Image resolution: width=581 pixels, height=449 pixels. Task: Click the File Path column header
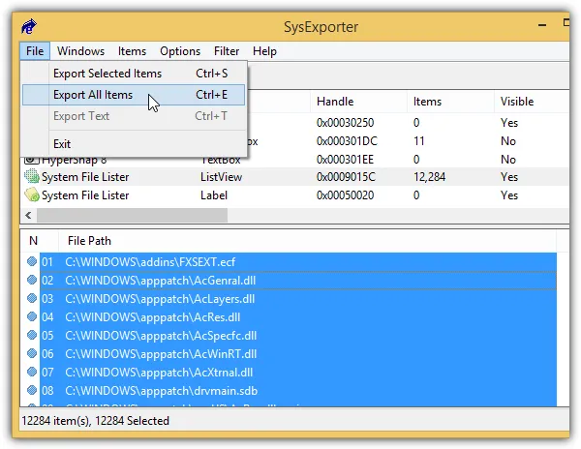point(307,241)
